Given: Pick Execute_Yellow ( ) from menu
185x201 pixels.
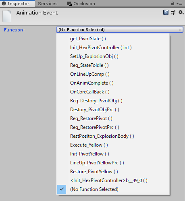Looking at the screenshot, I should [113, 145].
